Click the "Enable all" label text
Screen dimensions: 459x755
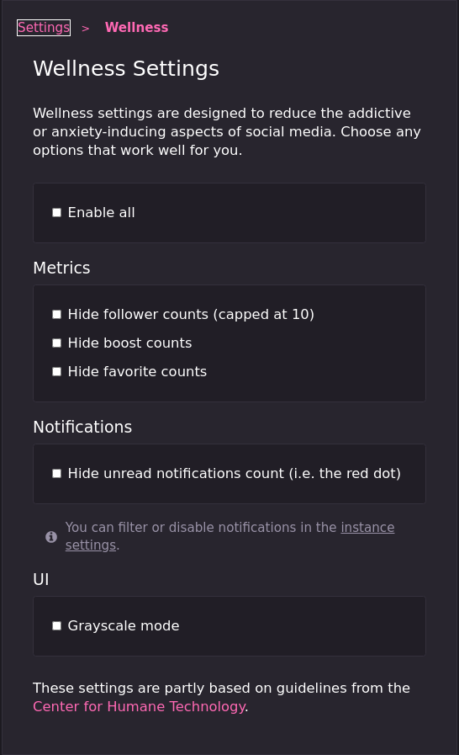tap(101, 212)
